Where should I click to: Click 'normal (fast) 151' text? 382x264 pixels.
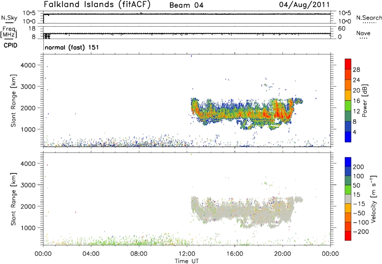(x=72, y=47)
